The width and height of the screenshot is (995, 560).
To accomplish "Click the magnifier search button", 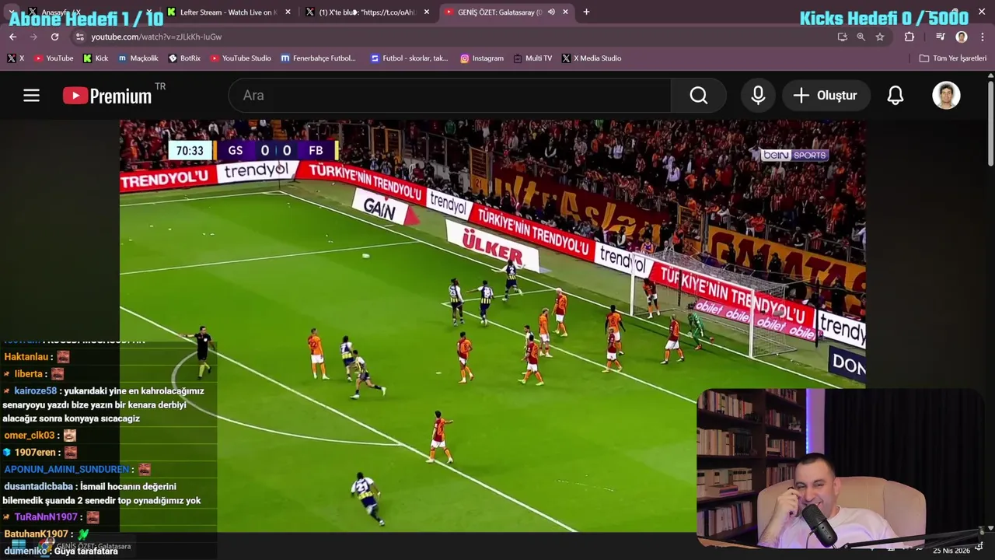I will 699,95.
